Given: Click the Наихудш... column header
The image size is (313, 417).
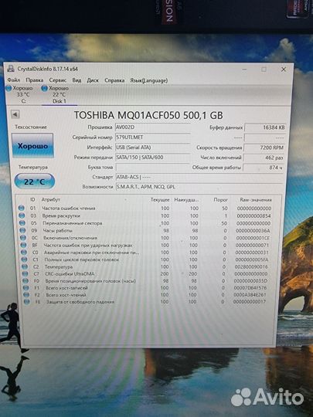Looking at the screenshot, I should coord(186,200).
